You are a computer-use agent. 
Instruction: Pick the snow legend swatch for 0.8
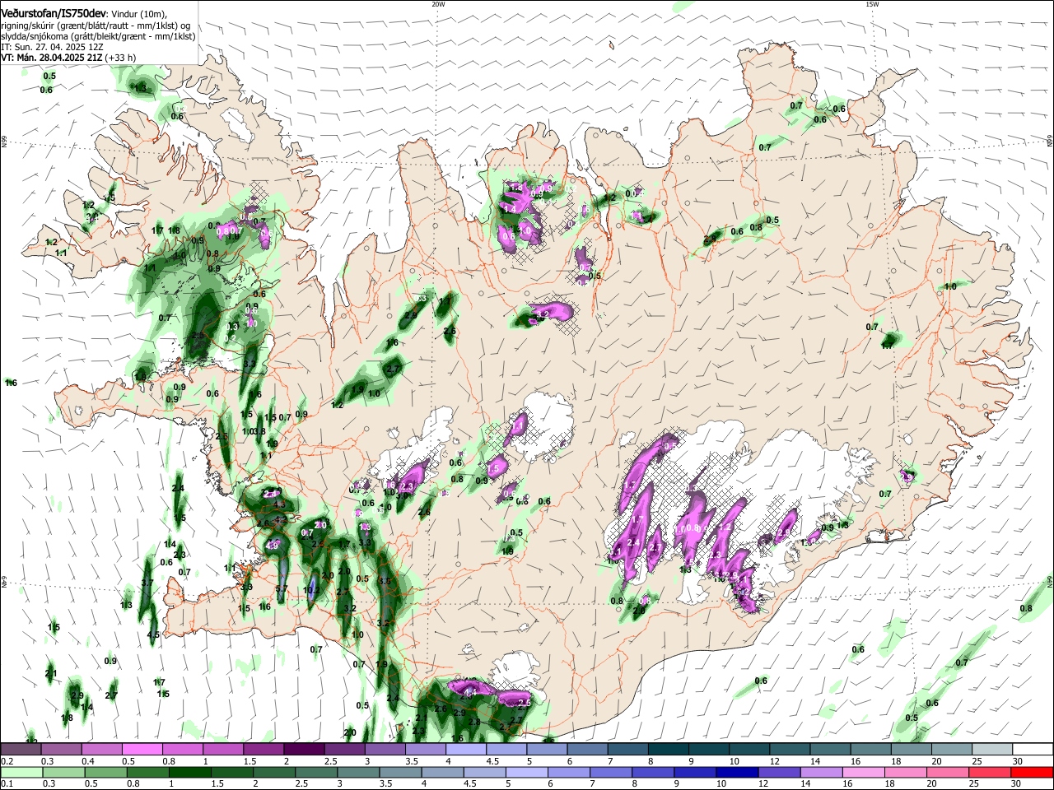pos(182,749)
